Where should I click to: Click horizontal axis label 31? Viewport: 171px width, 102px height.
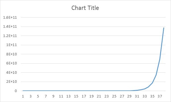tap(137, 96)
